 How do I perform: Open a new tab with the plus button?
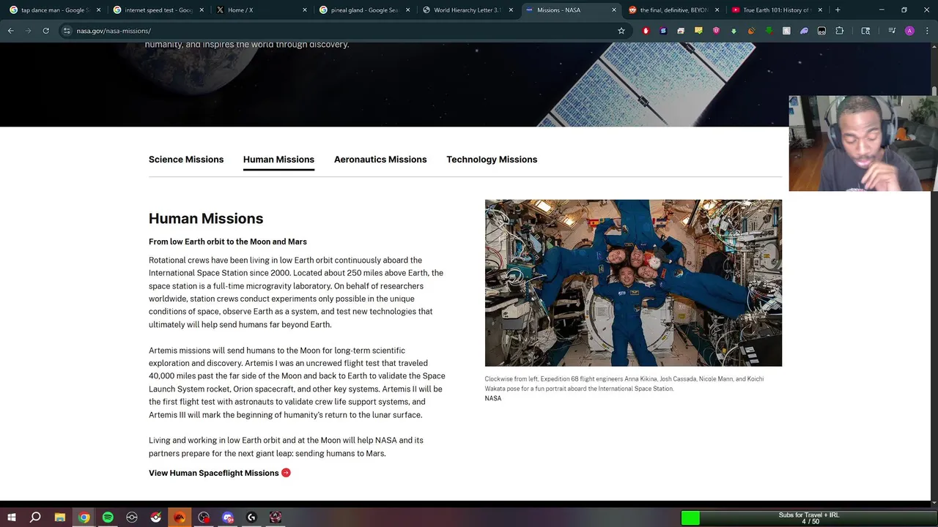[838, 10]
